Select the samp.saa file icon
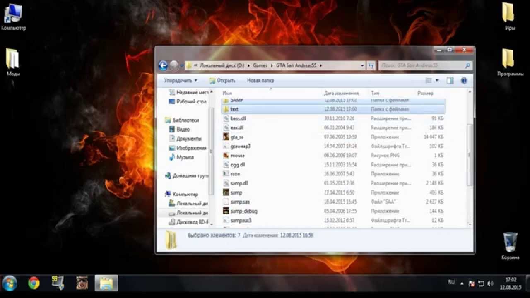Screen dimensions: 530x298 (x=226, y=202)
